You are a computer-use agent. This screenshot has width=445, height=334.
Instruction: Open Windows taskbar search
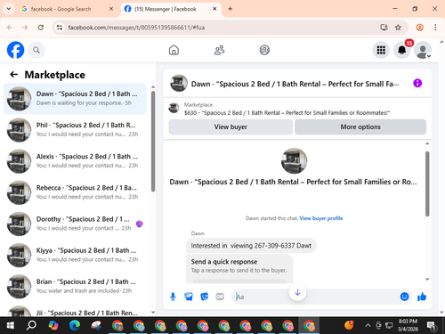click(x=31, y=325)
